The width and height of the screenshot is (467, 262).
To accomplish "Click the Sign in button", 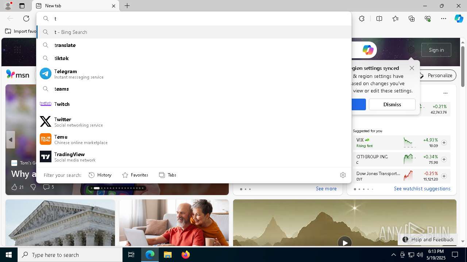I will click(x=436, y=50).
